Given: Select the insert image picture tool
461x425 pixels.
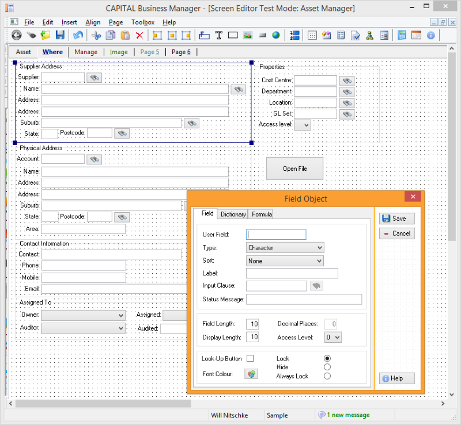Looking at the screenshot, I should click(x=248, y=35).
